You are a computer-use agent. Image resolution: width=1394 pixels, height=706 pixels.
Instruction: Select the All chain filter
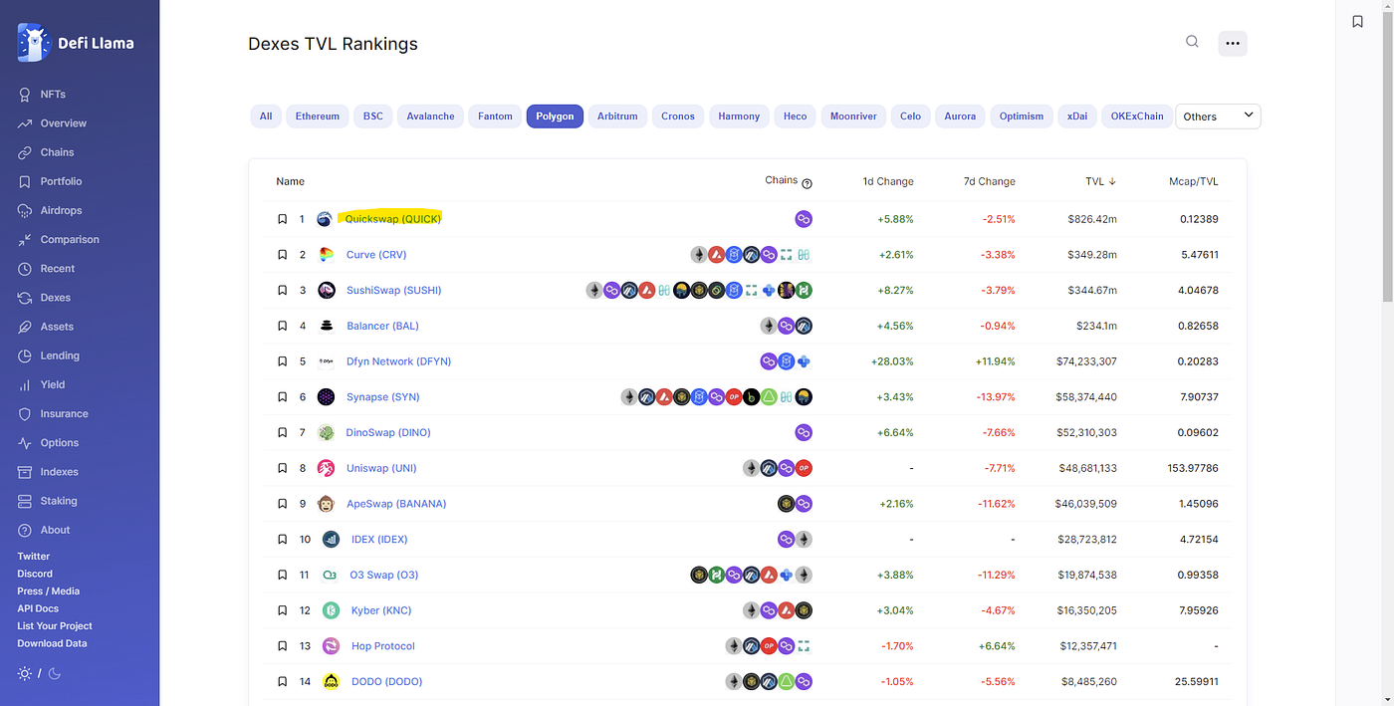coord(266,117)
